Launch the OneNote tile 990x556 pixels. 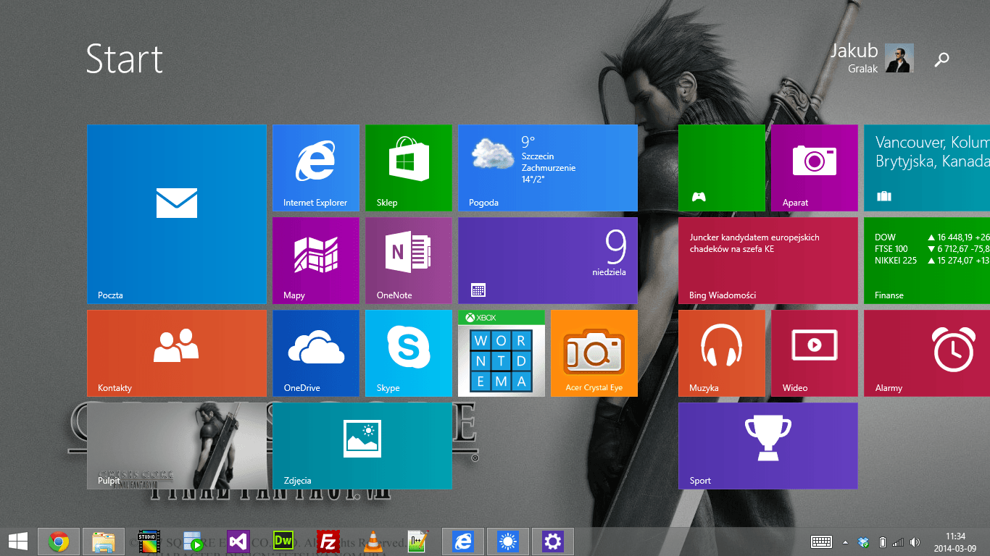point(409,261)
